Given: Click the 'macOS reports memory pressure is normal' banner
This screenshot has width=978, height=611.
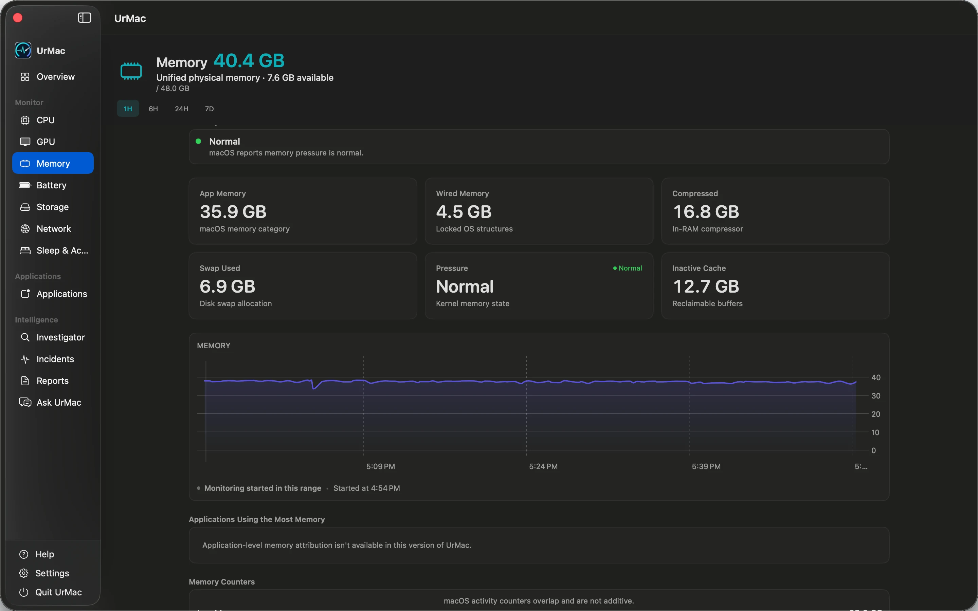Looking at the screenshot, I should pyautogui.click(x=539, y=147).
